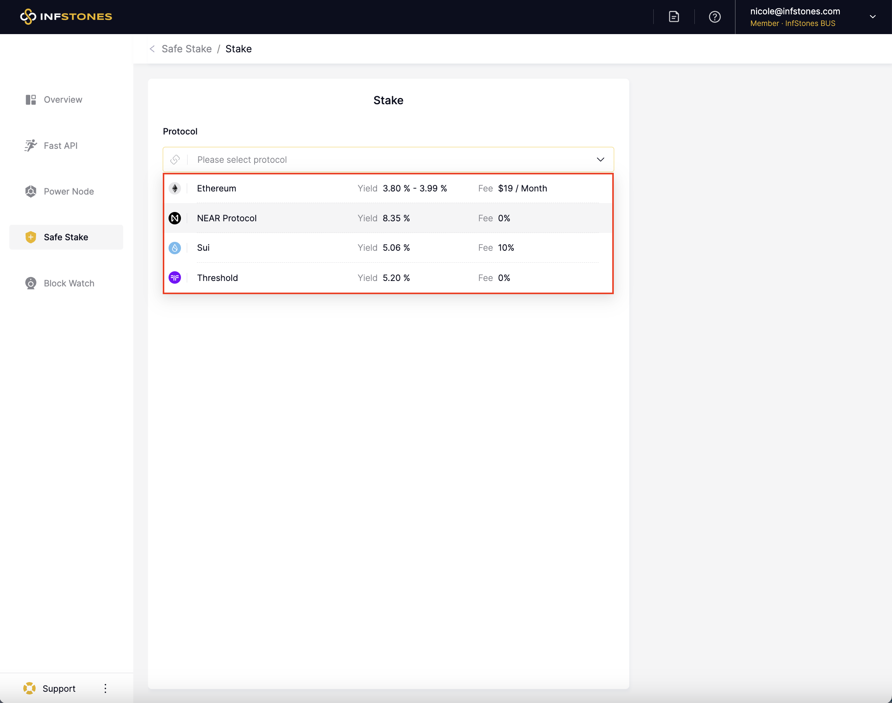Screen dimensions: 892x703
Task: Expand the account menu chevron
Action: coord(872,17)
